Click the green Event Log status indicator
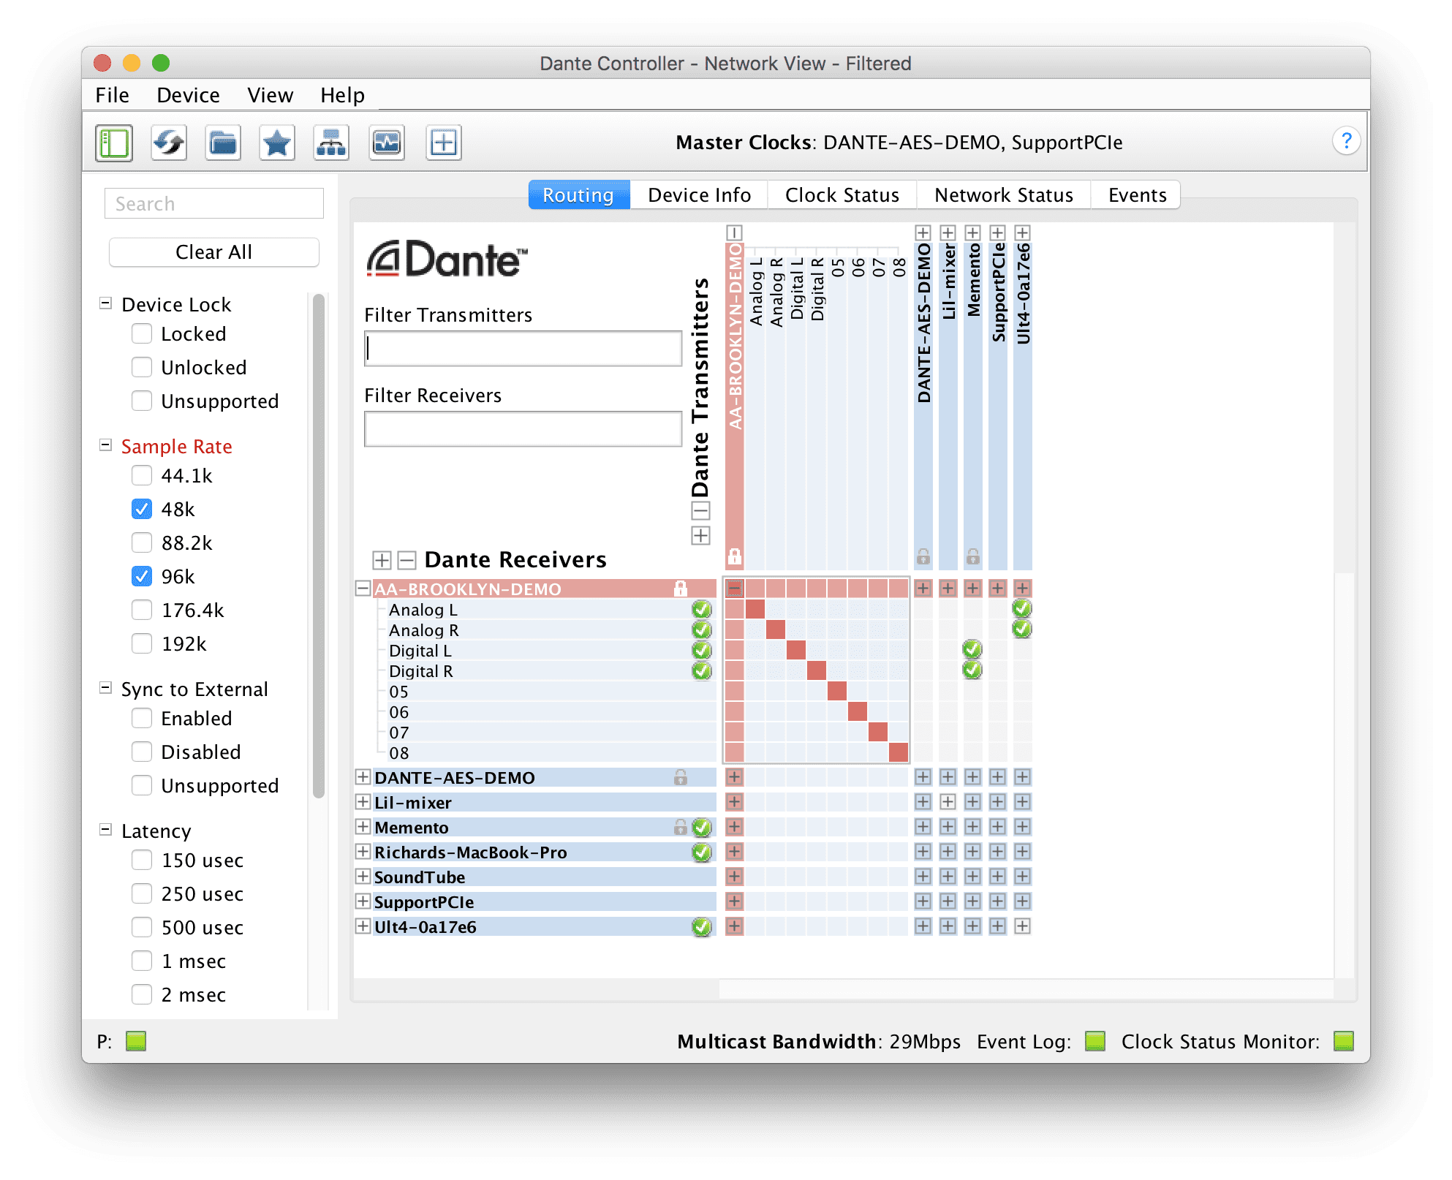Screen dimensions: 1452x1180 1094,1040
